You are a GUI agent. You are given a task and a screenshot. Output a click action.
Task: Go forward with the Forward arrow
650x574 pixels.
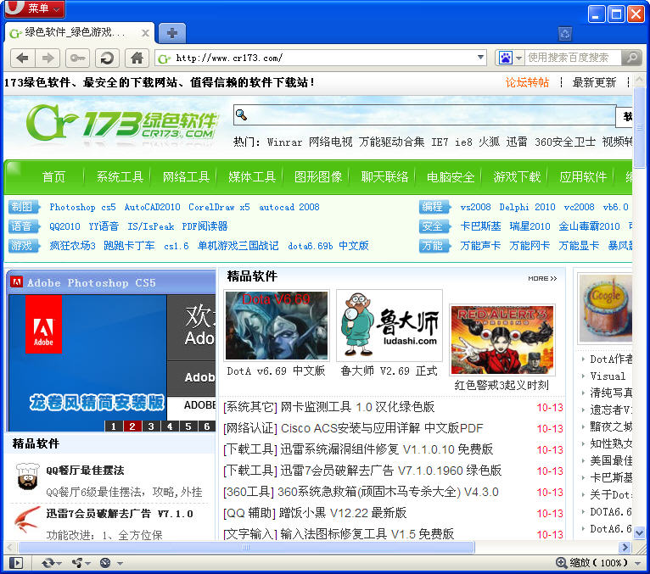point(48,58)
